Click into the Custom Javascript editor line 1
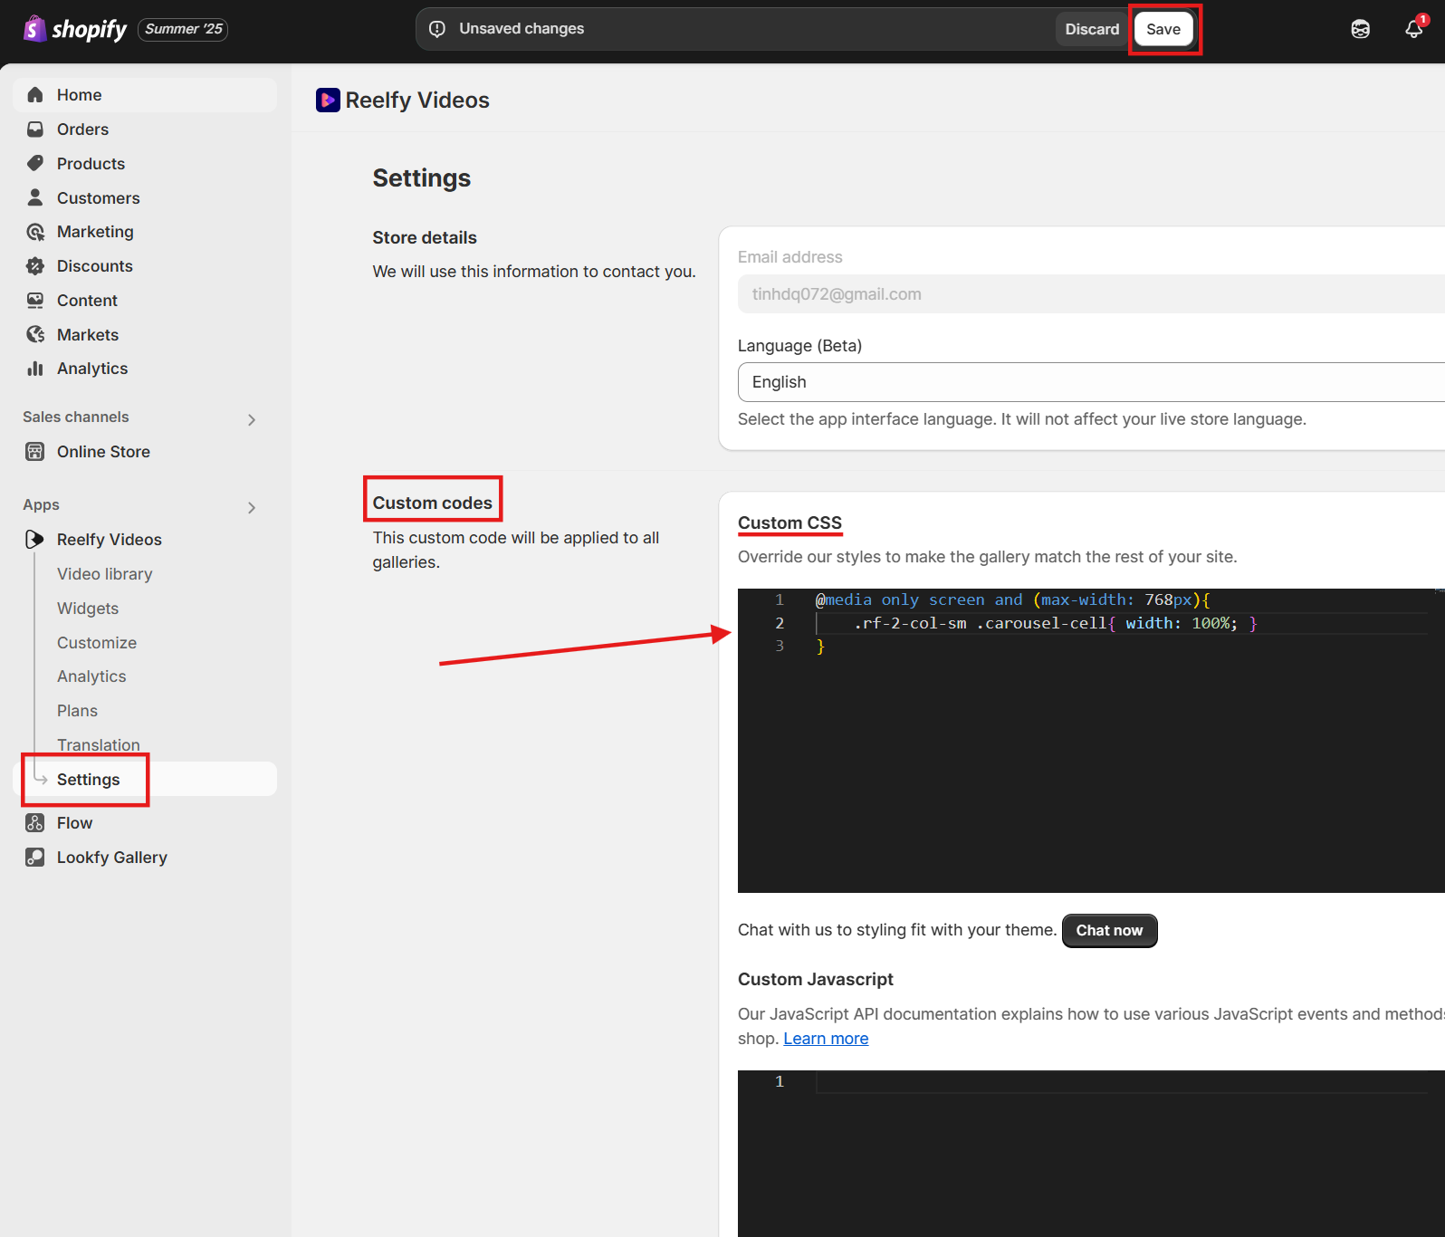 tap(1123, 1082)
